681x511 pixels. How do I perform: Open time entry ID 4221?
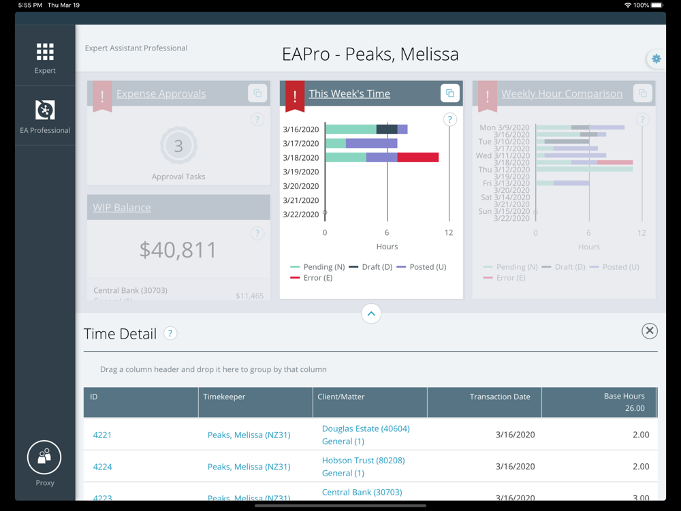coord(103,435)
